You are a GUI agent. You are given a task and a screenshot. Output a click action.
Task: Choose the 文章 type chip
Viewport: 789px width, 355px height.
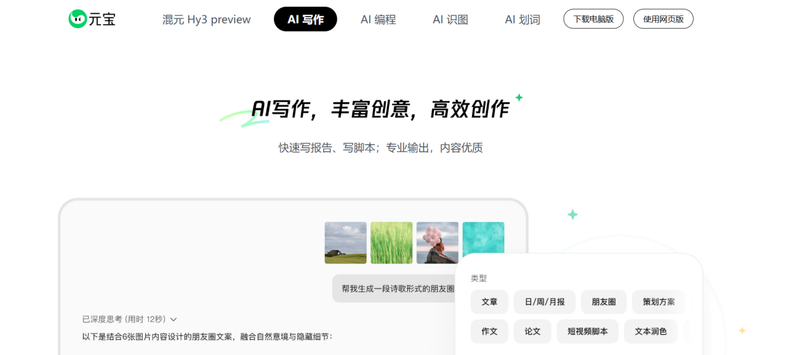coord(489,302)
